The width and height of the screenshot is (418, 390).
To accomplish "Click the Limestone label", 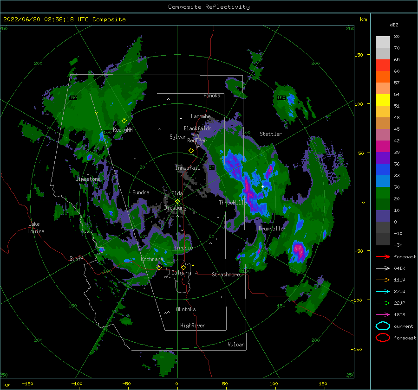I will coord(88,179).
